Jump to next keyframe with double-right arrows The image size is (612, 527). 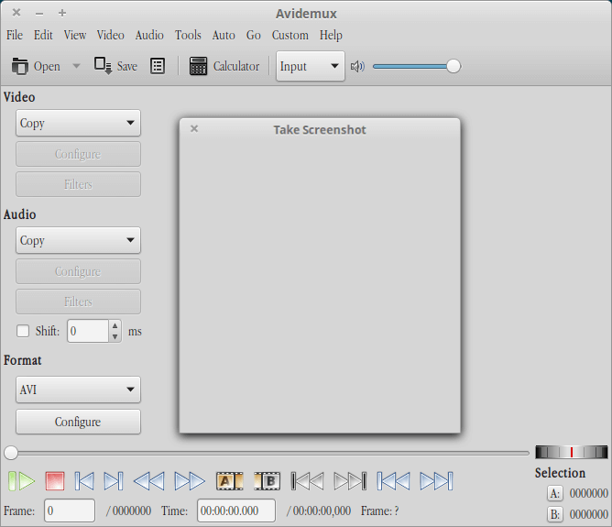pyautogui.click(x=189, y=480)
